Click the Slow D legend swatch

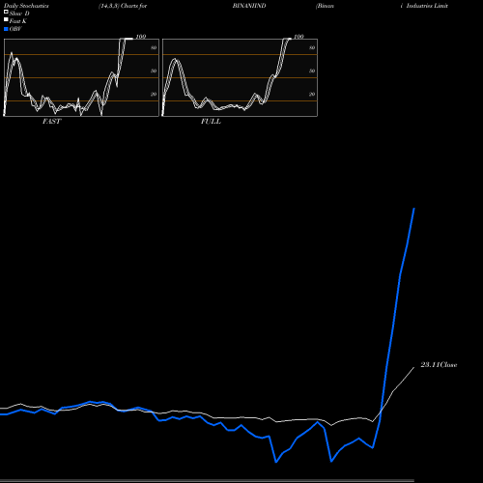point(6,12)
